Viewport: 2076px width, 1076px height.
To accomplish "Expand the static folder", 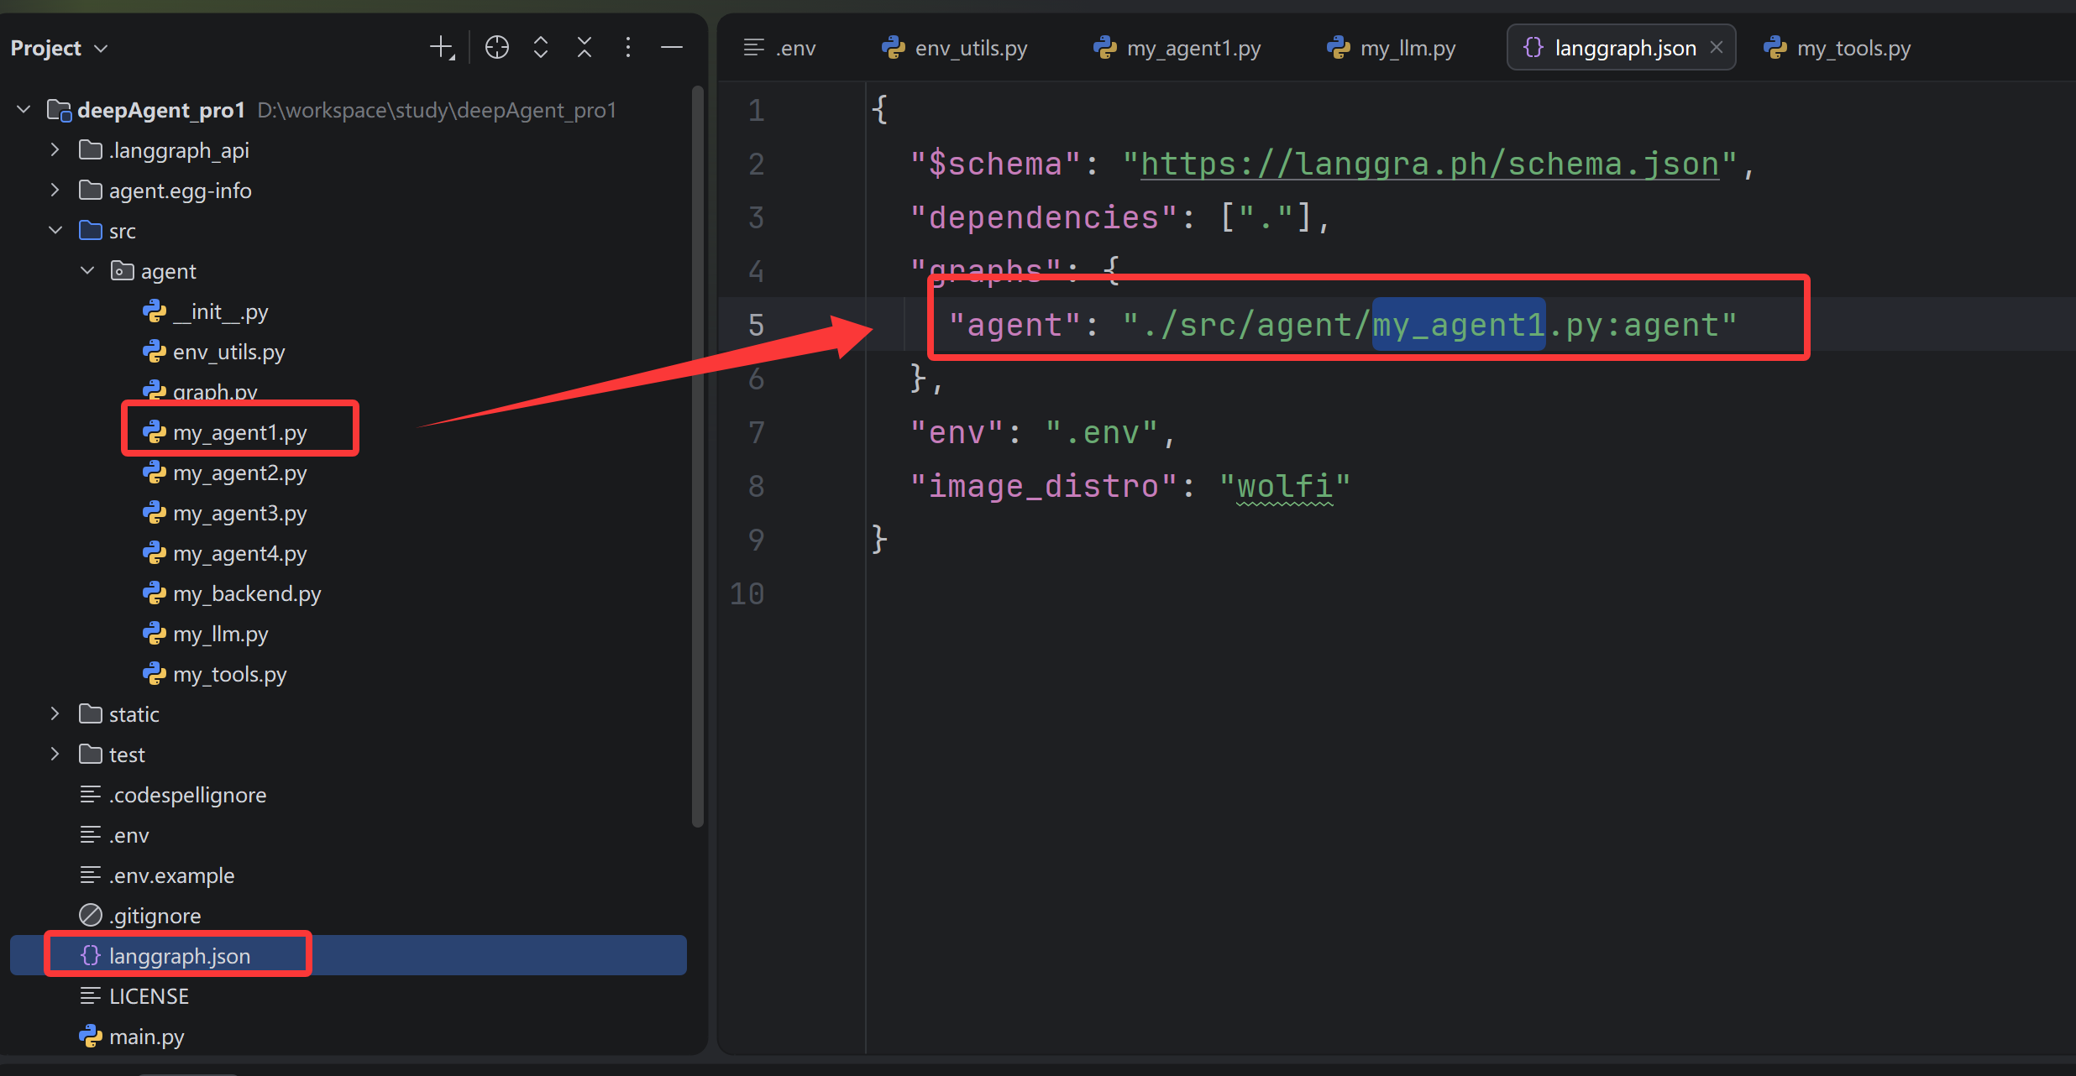I will pos(55,713).
